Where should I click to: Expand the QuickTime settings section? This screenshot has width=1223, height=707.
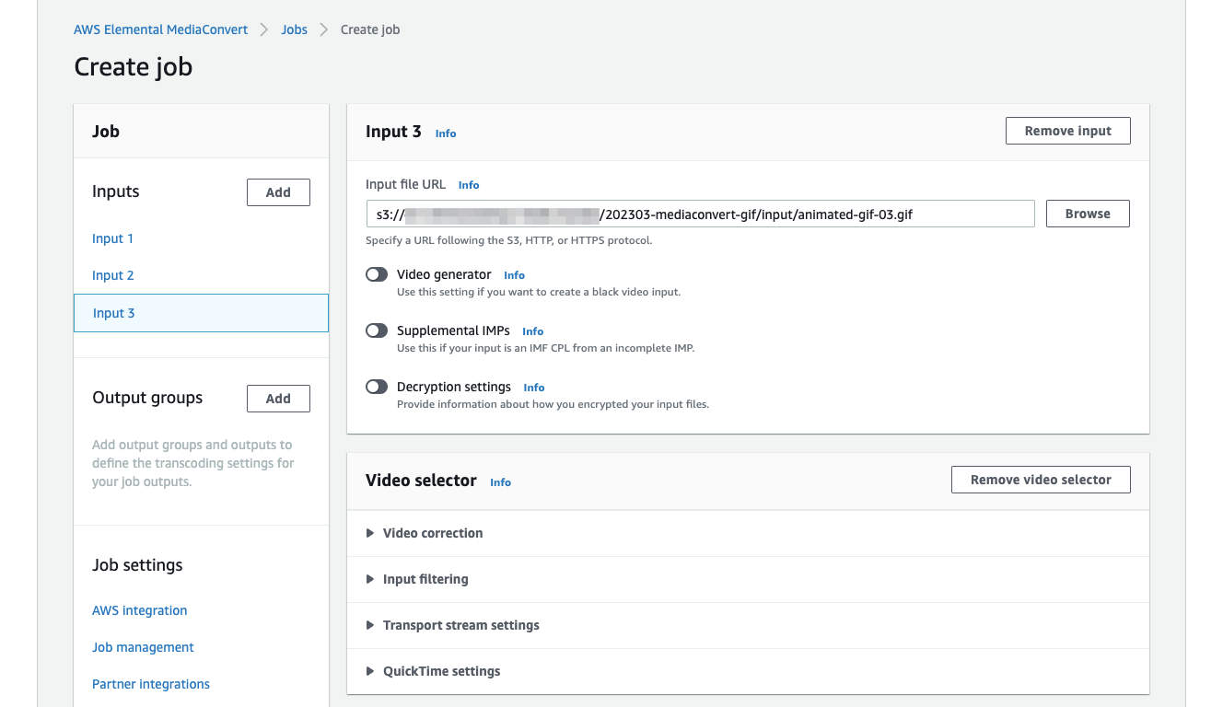[748, 671]
